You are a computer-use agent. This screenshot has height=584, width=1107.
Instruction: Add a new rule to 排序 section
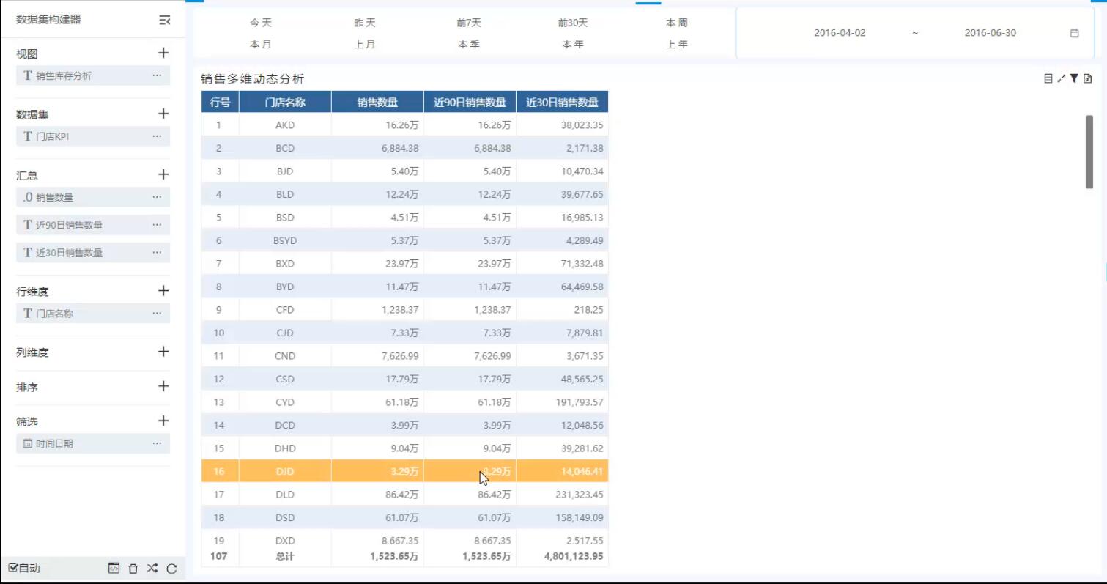click(x=163, y=386)
